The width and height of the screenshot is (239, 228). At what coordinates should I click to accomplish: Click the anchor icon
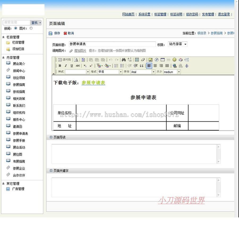(x=187, y=66)
